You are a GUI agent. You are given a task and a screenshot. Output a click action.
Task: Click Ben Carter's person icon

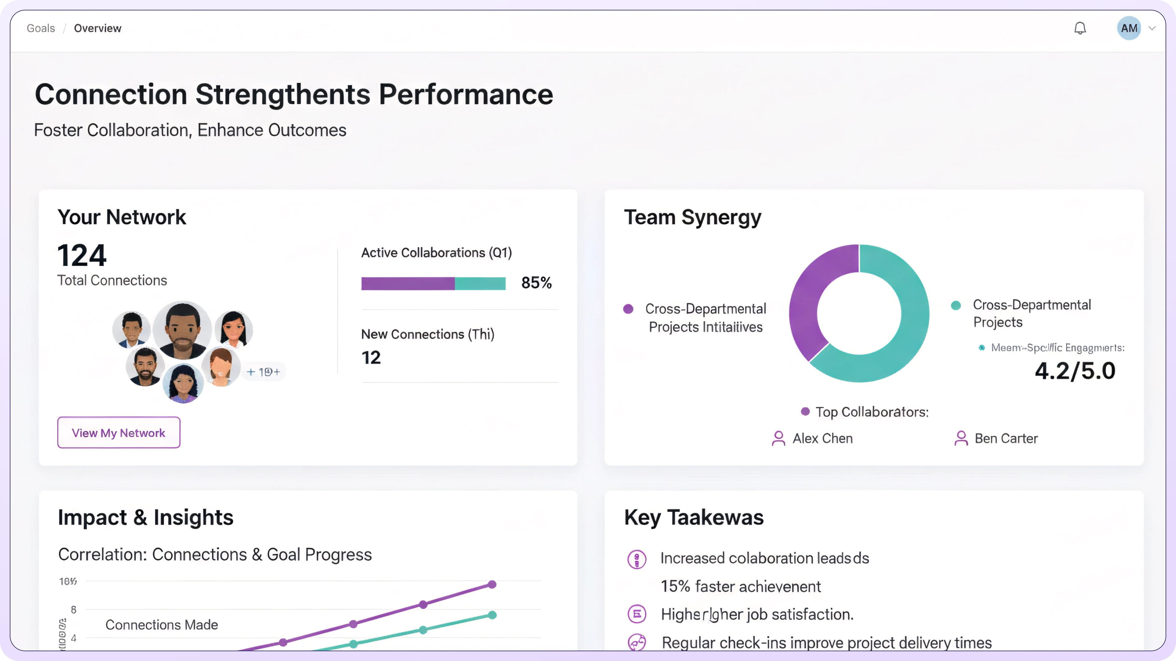[x=961, y=439]
